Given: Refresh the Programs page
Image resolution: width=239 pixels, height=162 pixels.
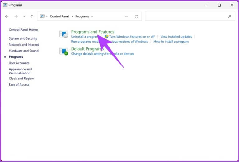Looking at the screenshot, I should [x=136, y=16].
